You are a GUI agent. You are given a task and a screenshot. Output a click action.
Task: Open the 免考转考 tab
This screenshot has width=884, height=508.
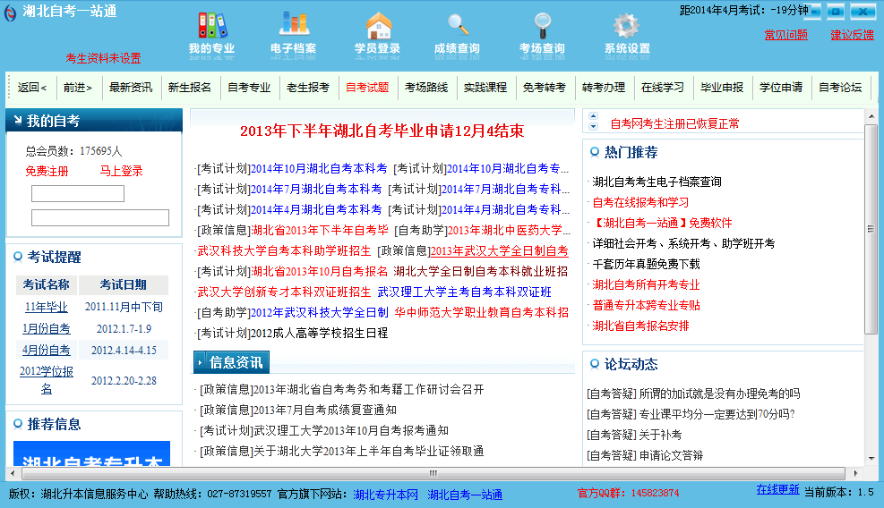pyautogui.click(x=544, y=88)
